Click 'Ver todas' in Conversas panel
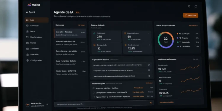Viewport: 222px width, 111px height. tap(81, 25)
